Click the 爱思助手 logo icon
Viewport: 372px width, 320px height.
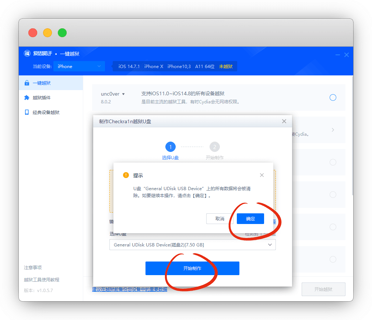[x=27, y=54]
